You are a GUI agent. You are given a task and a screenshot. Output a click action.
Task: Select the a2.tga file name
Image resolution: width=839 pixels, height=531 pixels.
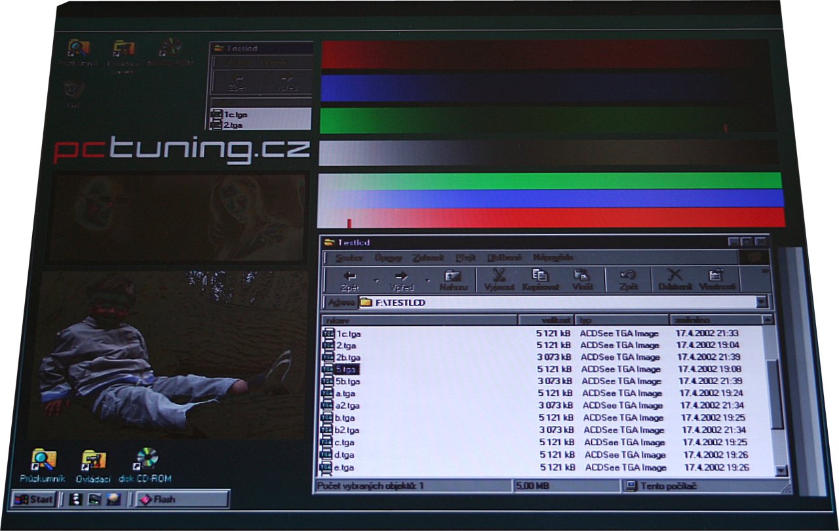tap(347, 406)
